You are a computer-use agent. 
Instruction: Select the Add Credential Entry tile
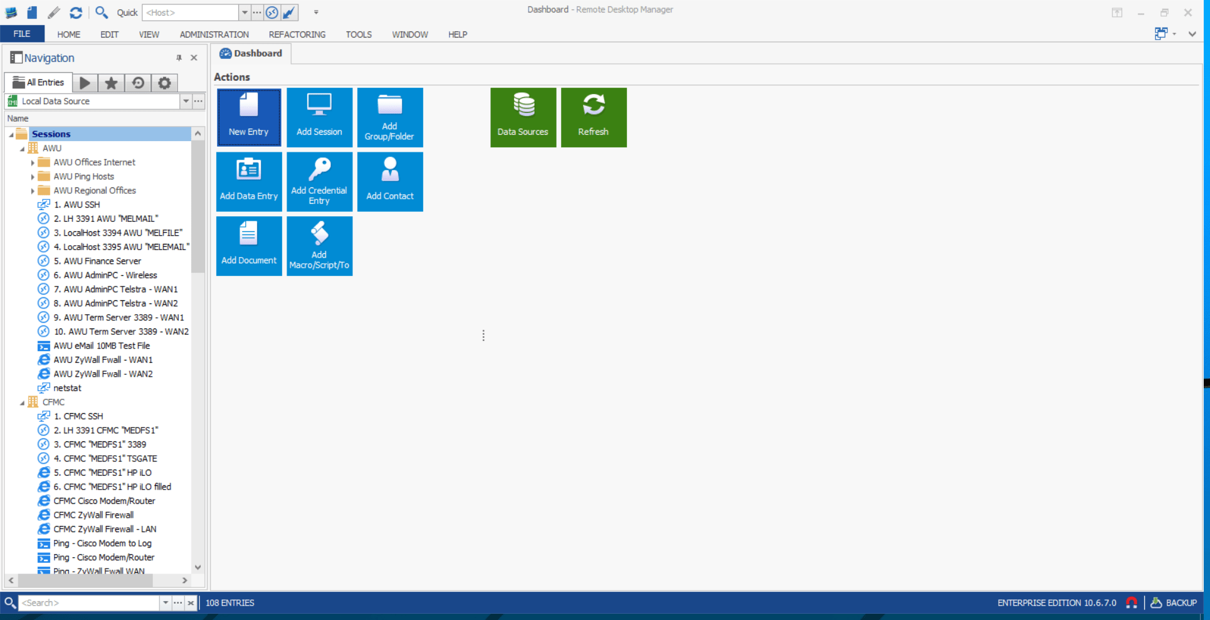(x=320, y=182)
